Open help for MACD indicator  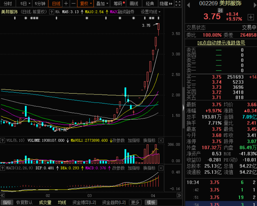point(3,168)
